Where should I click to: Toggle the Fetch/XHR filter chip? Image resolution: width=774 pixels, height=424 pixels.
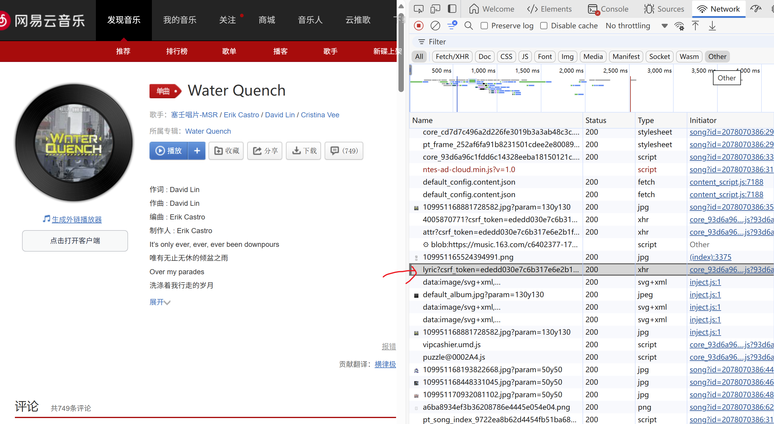pos(452,57)
